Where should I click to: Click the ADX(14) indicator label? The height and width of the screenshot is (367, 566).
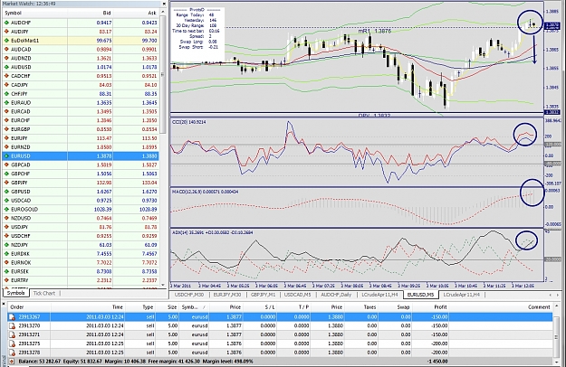213,232
